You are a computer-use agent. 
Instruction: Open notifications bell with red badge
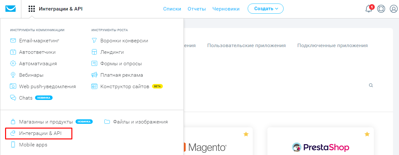tap(369, 9)
